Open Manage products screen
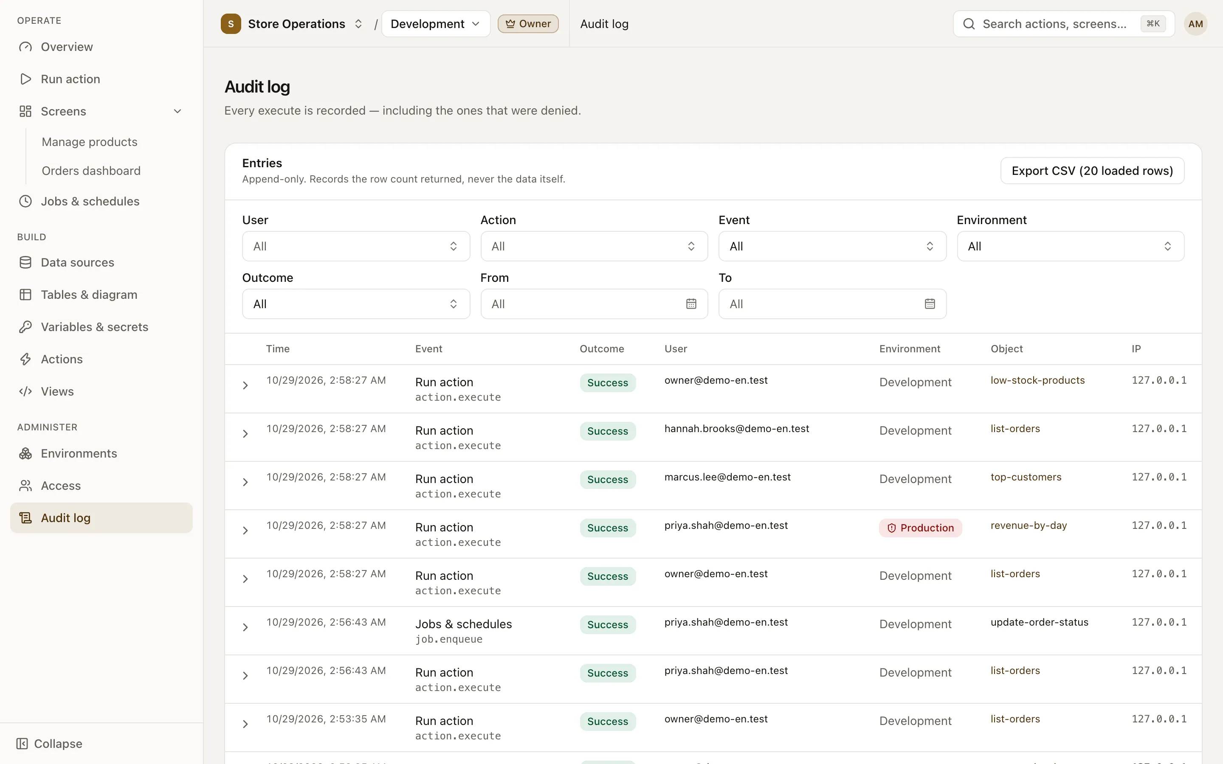Image resolution: width=1223 pixels, height=764 pixels. 90,142
